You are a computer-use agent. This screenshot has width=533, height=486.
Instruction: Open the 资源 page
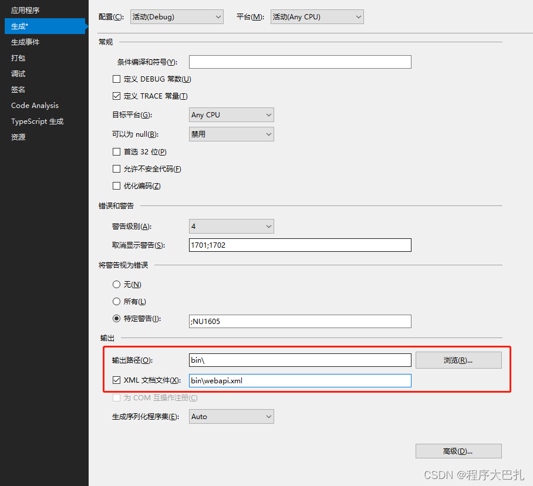(x=18, y=137)
